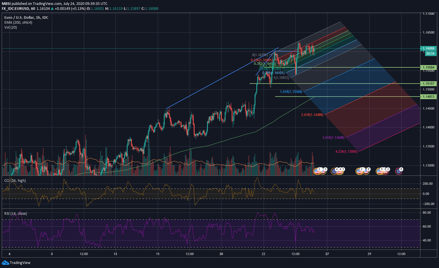The image size is (439, 268).
Task: Select the Fib level label 2.618(1.14488)
Action: tap(312, 115)
